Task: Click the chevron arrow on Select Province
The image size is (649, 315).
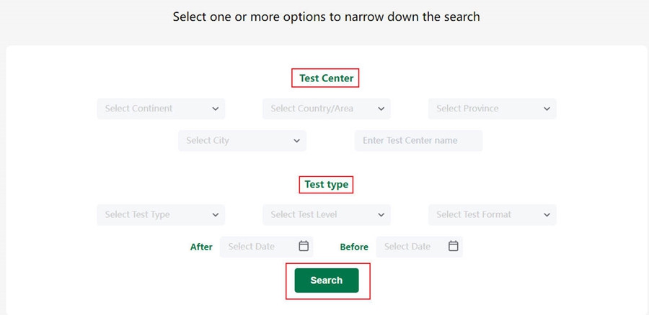Action: tap(547, 109)
